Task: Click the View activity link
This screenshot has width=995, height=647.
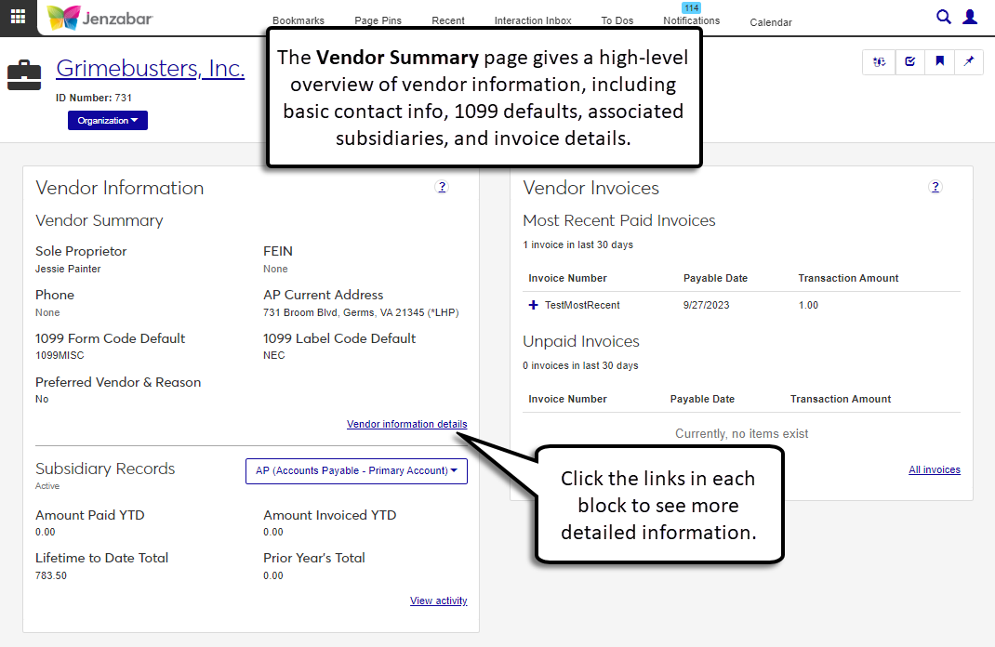Action: (x=439, y=601)
